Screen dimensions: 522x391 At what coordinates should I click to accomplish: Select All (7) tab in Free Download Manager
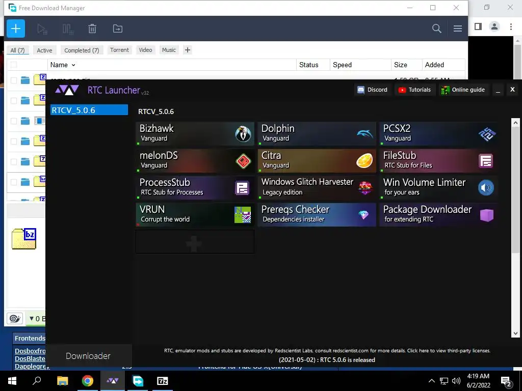click(x=18, y=50)
